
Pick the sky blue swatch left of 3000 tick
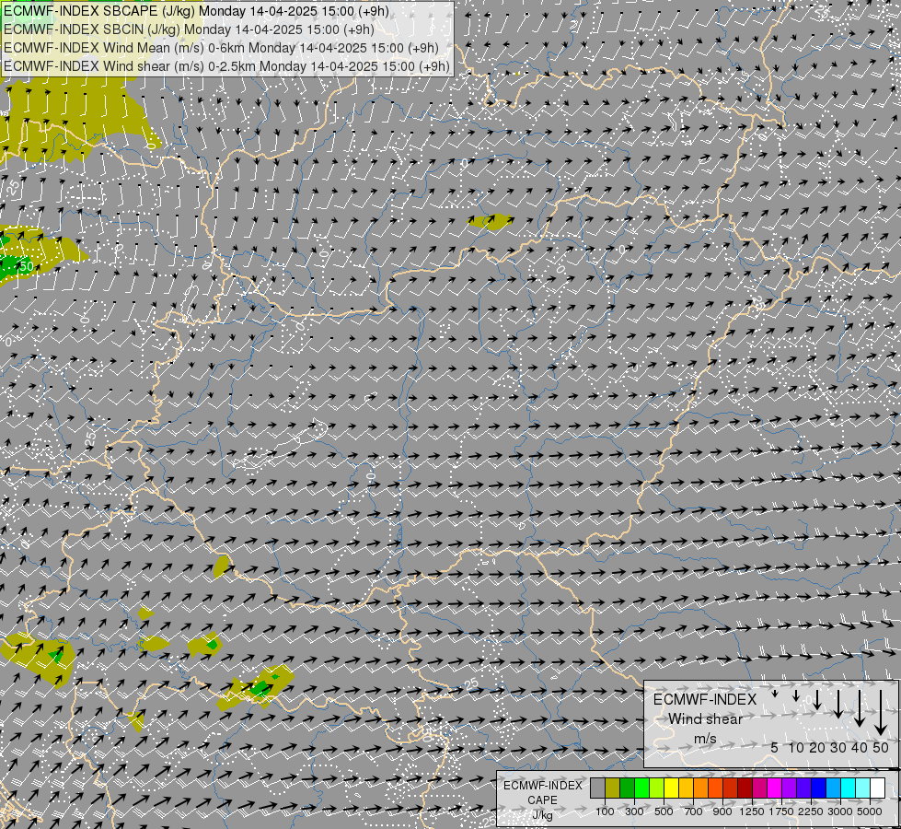tap(834, 788)
